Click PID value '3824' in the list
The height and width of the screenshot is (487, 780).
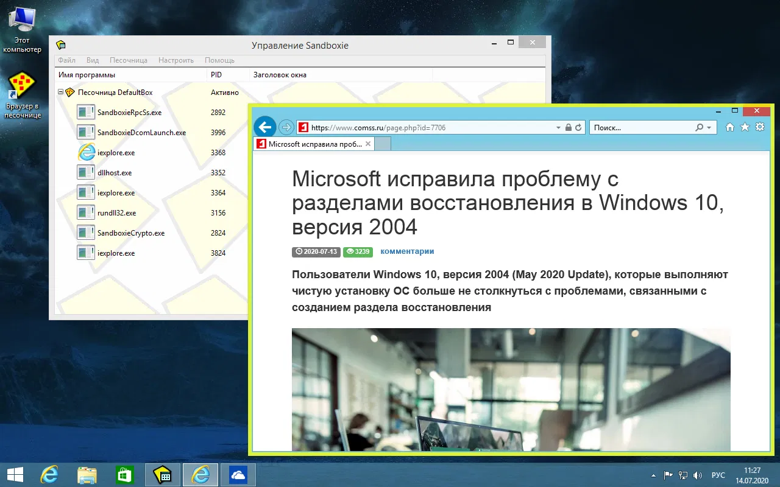click(x=218, y=253)
